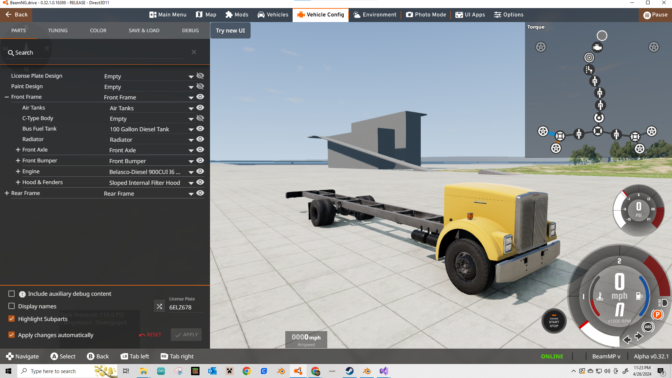
Task: Clear the parts search with X icon
Action: click(194, 52)
